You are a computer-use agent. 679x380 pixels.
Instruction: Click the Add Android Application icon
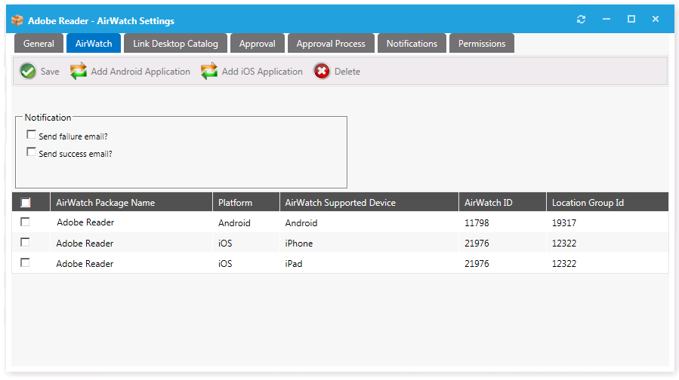pos(79,72)
